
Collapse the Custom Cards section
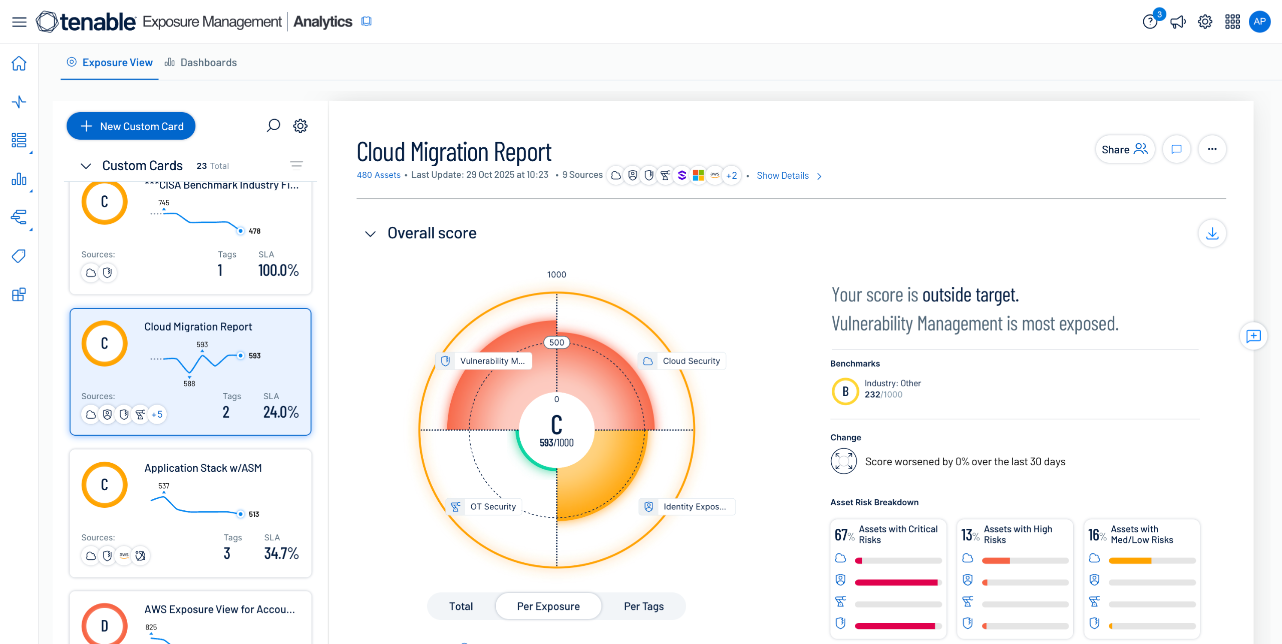click(x=86, y=166)
